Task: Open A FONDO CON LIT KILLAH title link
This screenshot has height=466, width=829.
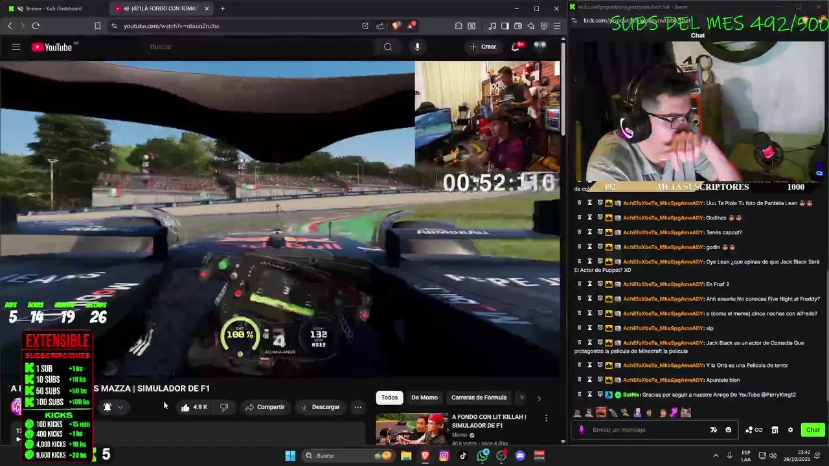Action: pyautogui.click(x=489, y=421)
